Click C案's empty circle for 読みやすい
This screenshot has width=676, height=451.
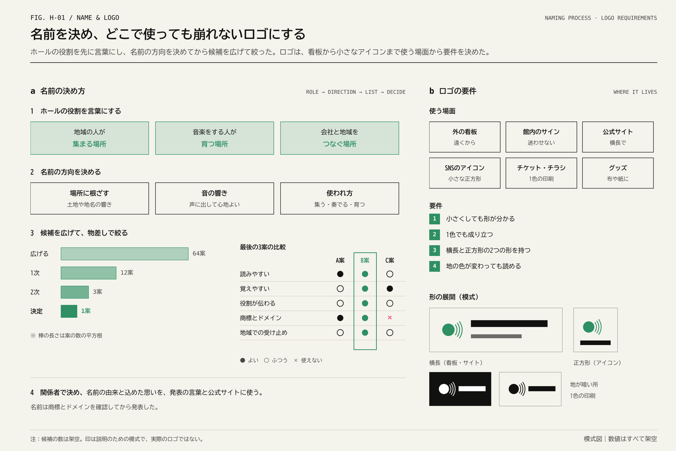click(390, 274)
